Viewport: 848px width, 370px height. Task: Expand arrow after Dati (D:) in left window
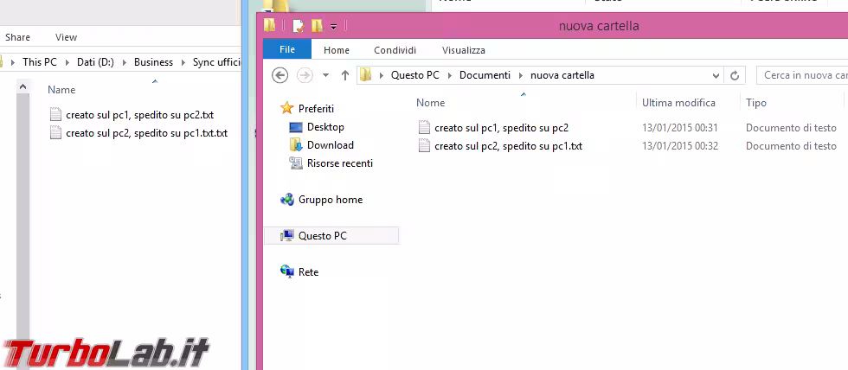pyautogui.click(x=125, y=62)
